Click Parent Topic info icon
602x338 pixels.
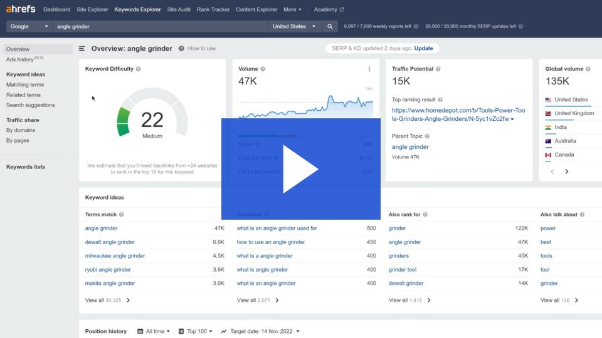tap(427, 136)
